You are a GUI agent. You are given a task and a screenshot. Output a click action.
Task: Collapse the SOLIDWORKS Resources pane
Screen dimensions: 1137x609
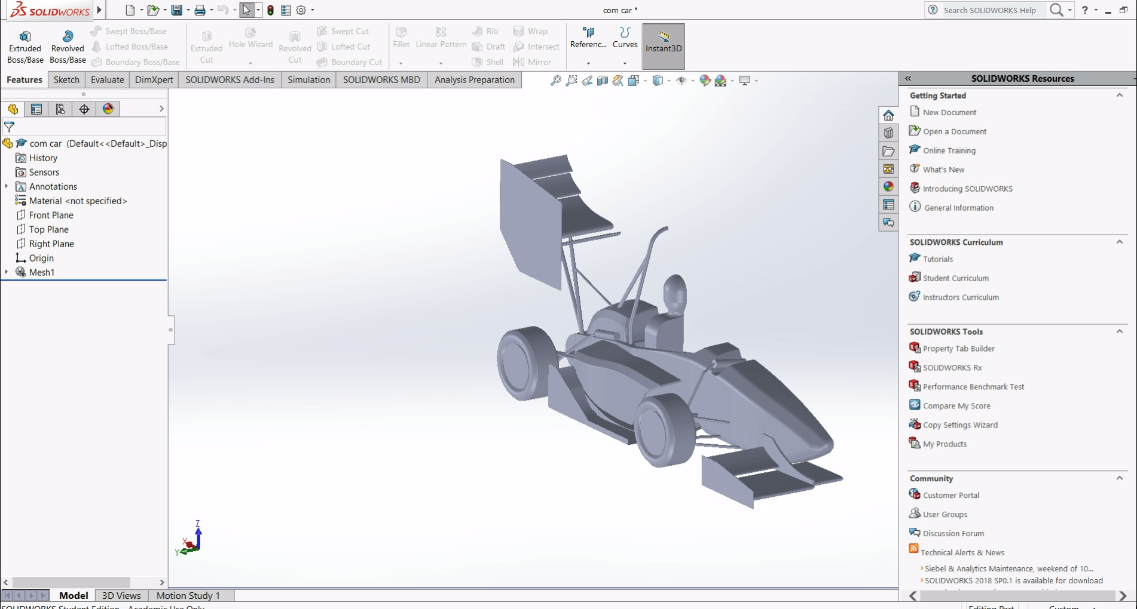[x=908, y=78]
